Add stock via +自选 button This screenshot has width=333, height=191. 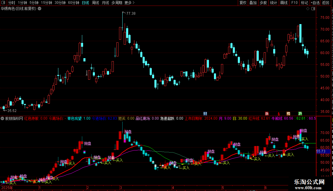[315, 3]
